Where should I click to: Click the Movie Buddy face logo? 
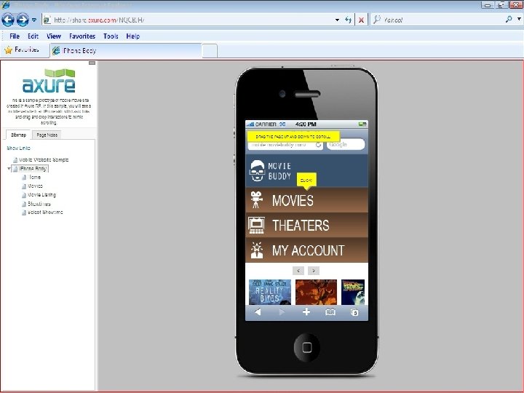[257, 170]
